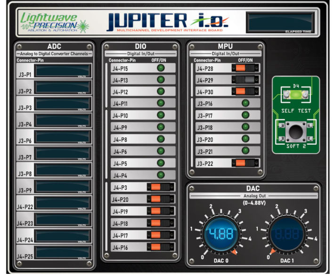Screen dimensions: 334x280
Task: Flip the J3-P22 MPU switch
Action: click(245, 163)
